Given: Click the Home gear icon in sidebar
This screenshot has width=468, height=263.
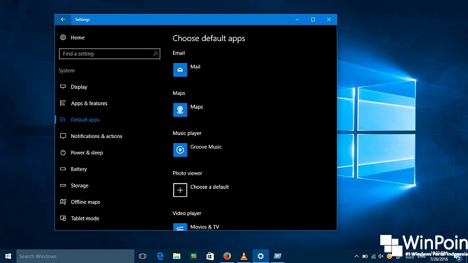Looking at the screenshot, I should 63,37.
